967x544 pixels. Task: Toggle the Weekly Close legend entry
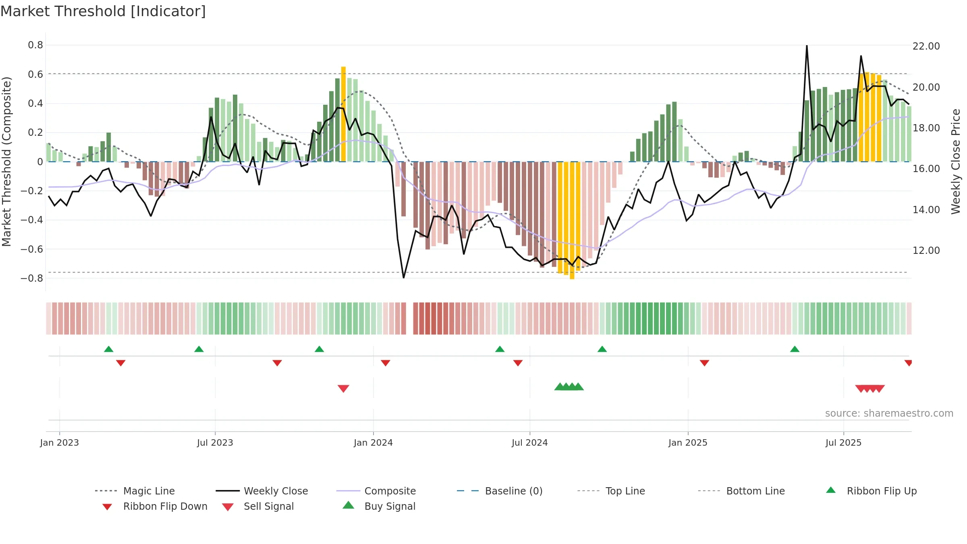(x=261, y=491)
